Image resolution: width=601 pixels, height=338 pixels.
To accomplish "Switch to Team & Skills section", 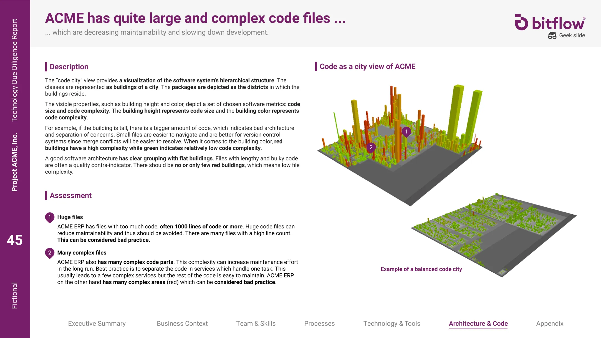I will pos(256,324).
